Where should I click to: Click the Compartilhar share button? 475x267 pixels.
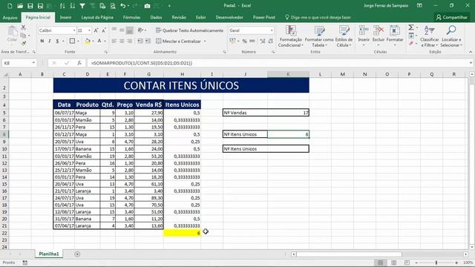tap(451, 18)
